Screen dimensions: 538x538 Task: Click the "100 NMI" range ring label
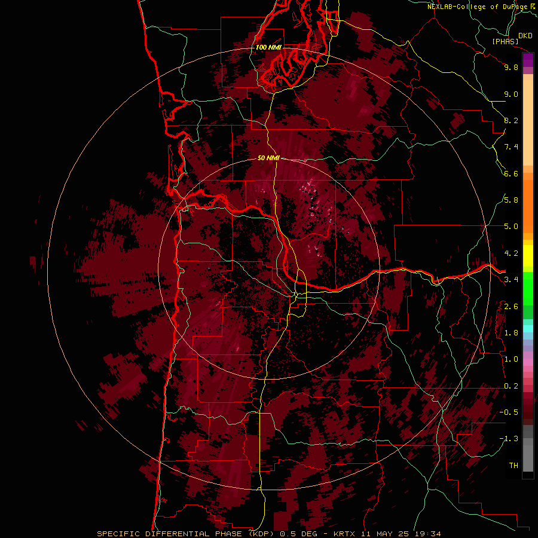tap(268, 47)
